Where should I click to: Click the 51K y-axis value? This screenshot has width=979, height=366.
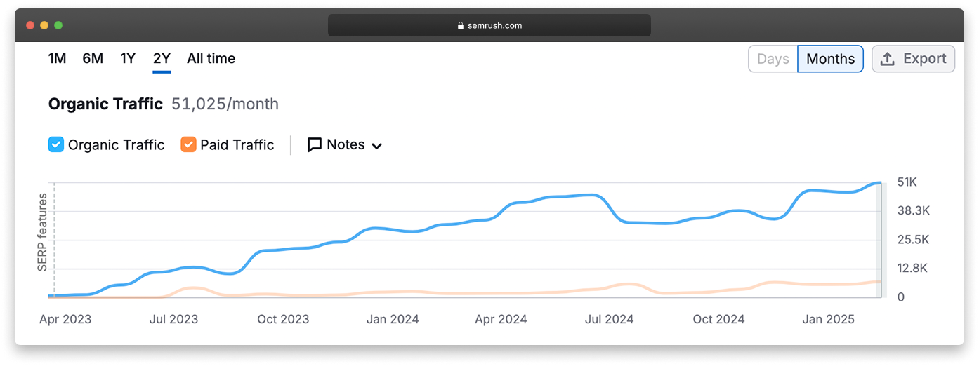point(907,182)
